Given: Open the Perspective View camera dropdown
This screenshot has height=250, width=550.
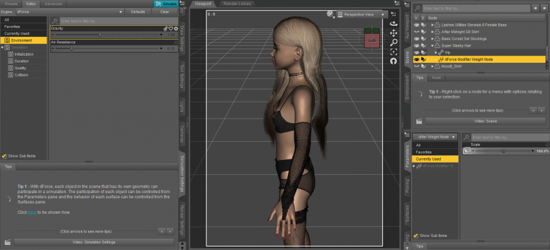Looking at the screenshot, I should [x=362, y=14].
